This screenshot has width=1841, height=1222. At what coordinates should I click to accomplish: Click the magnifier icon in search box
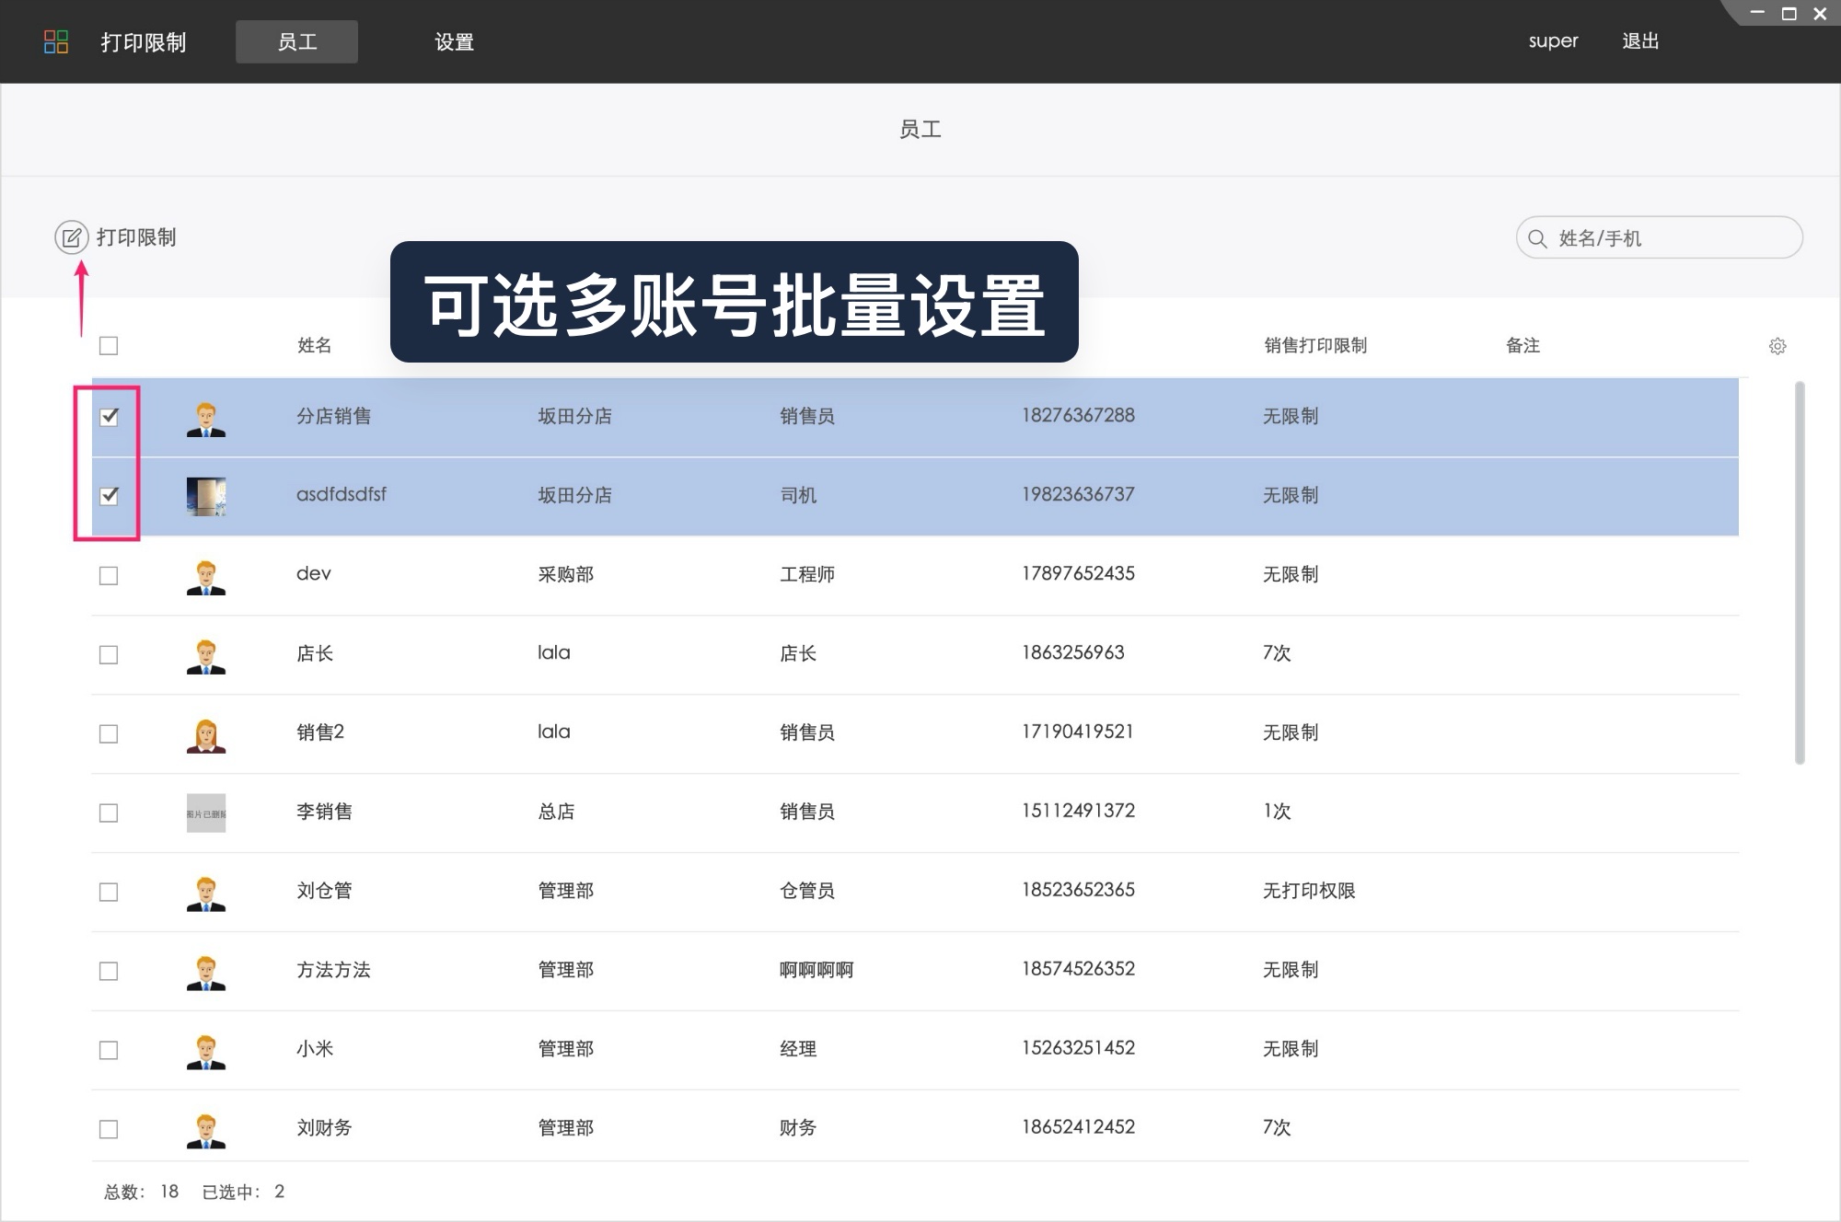tap(1536, 237)
